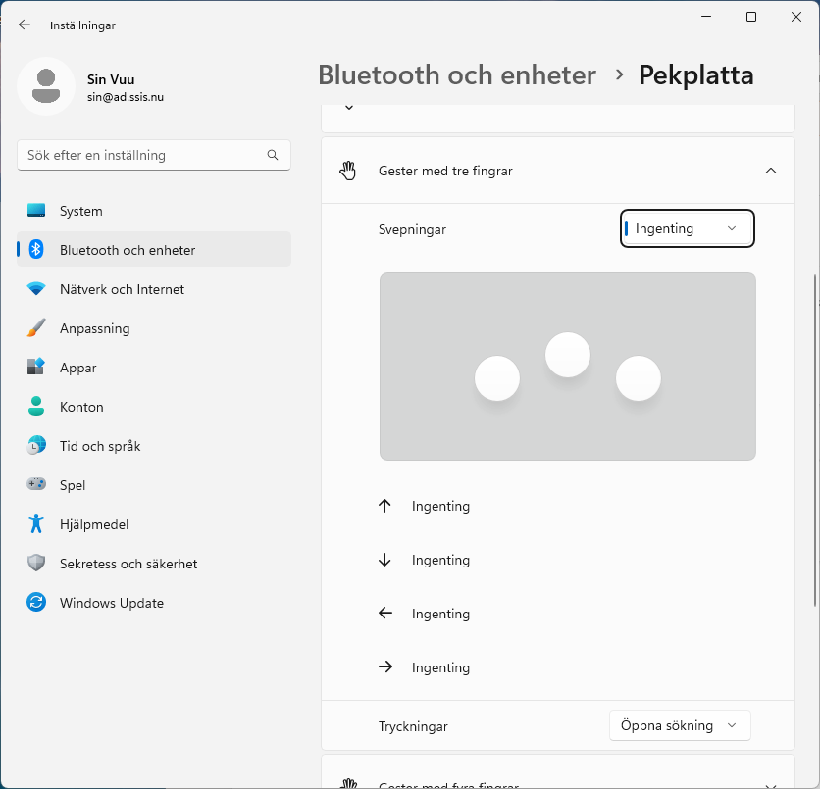Viewport: 820px width, 789px height.
Task: Click the Nätverk och Internet wifi icon
Action: pyautogui.click(x=36, y=289)
